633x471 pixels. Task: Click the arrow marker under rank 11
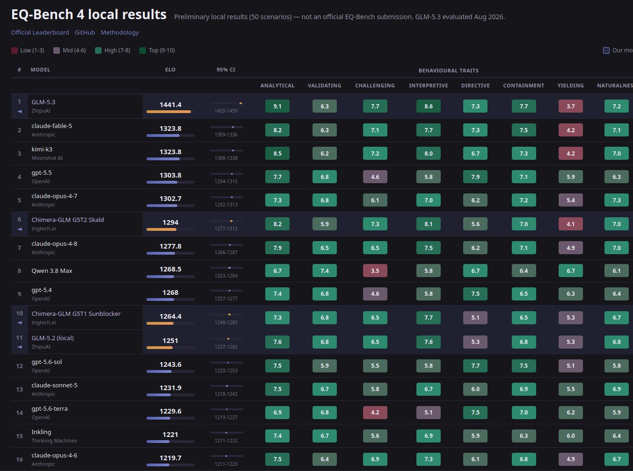click(19, 347)
